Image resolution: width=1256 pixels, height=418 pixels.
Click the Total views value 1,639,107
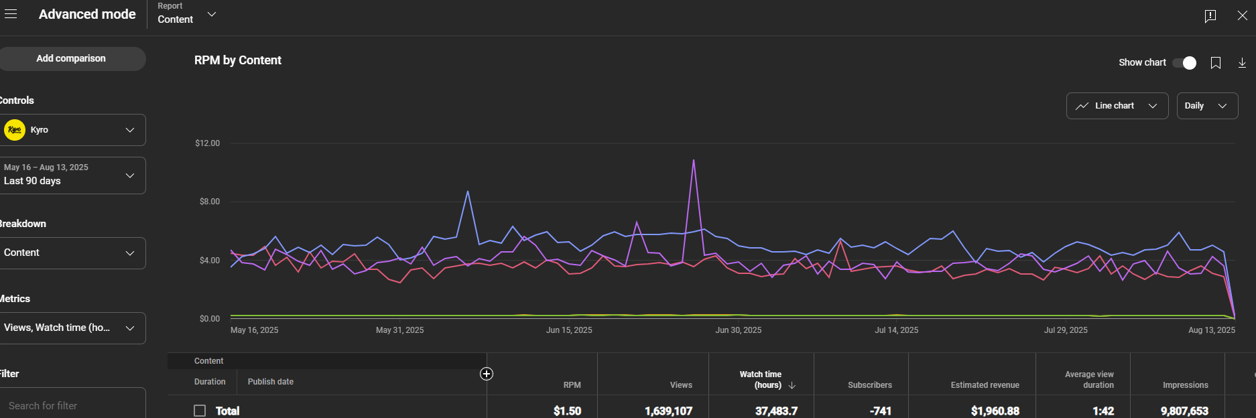pos(668,411)
